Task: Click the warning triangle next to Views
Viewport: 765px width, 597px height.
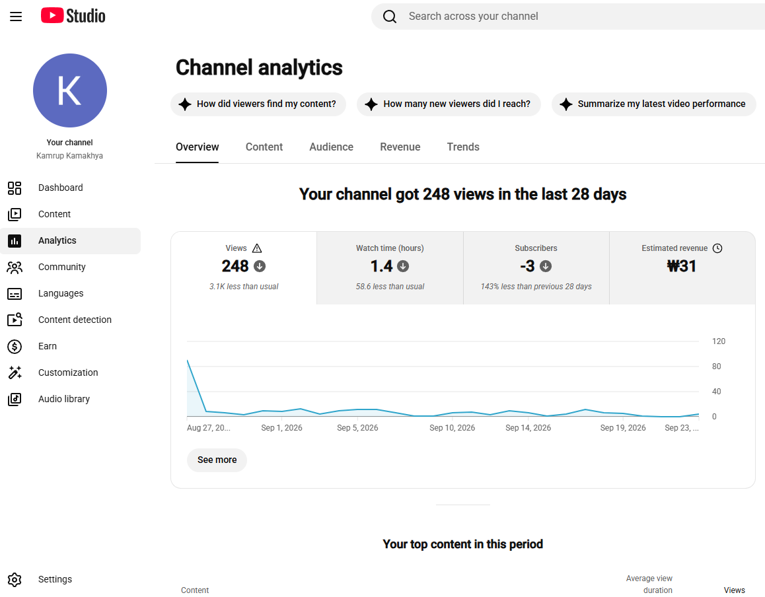Action: (257, 248)
